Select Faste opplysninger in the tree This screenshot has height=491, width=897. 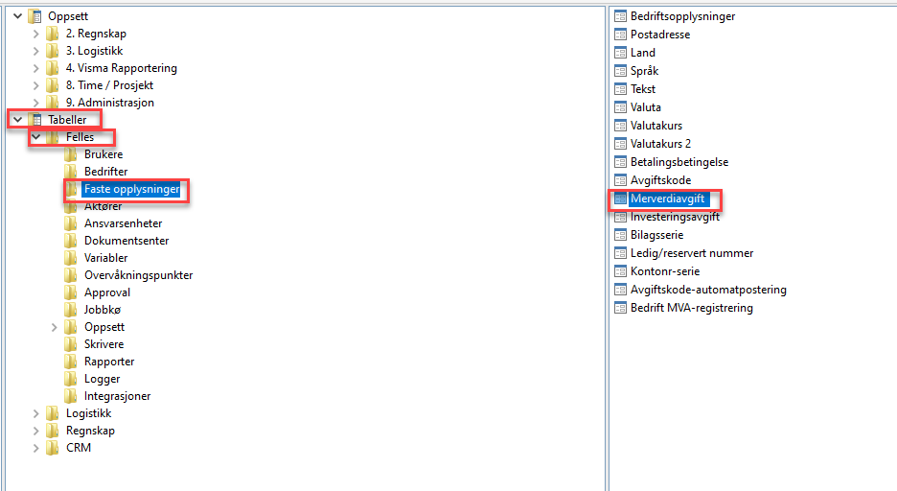point(131,189)
